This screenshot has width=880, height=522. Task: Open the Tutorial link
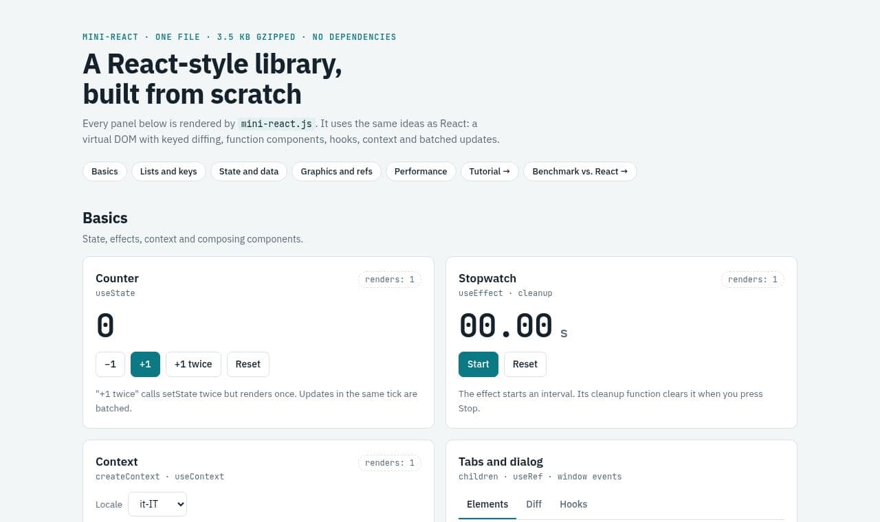pyautogui.click(x=489, y=171)
